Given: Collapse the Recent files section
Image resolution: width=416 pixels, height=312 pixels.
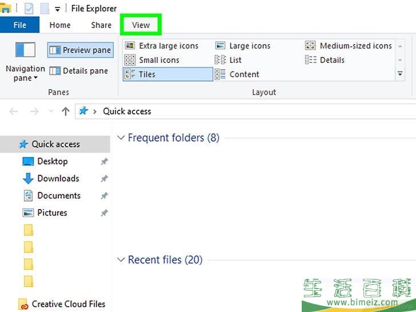Looking at the screenshot, I should click(121, 260).
